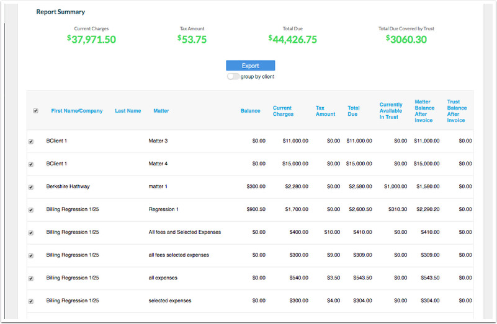Click the Matter 3 cell
The width and height of the screenshot is (497, 324).
pos(158,141)
